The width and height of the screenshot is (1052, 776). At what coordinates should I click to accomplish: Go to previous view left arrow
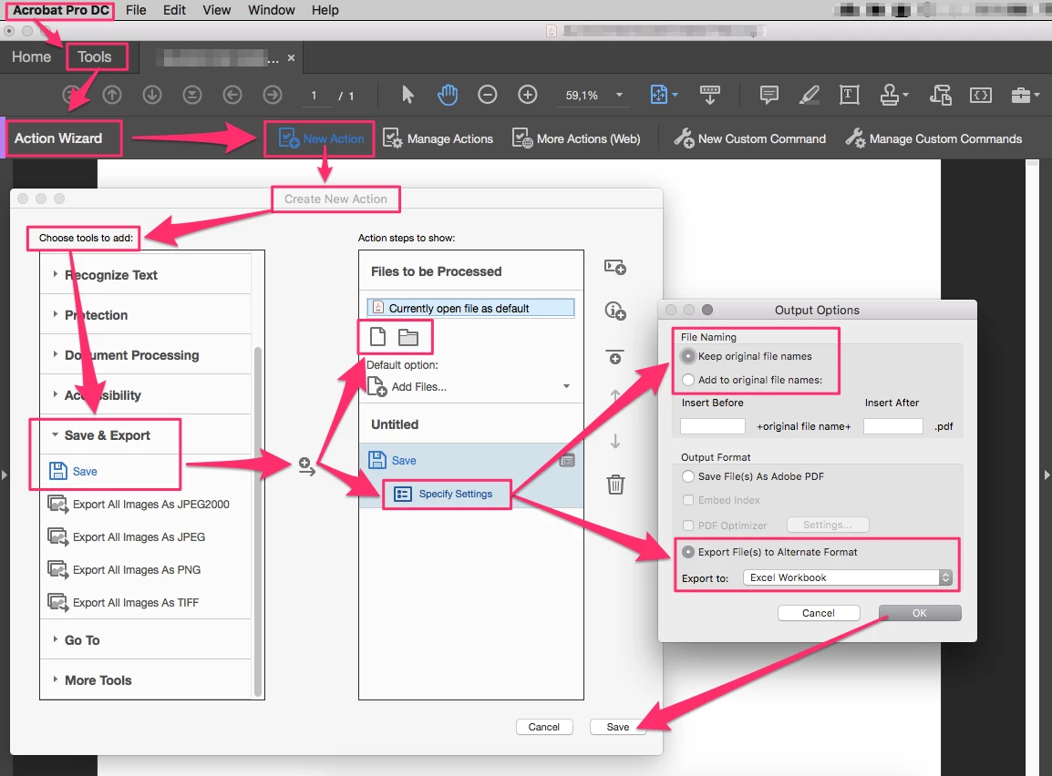click(x=232, y=95)
